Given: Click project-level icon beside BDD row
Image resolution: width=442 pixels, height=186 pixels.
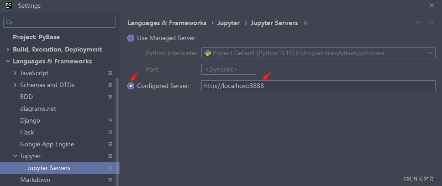Looking at the screenshot, I should click(x=110, y=97).
